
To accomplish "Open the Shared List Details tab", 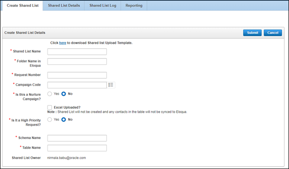I will [x=64, y=6].
